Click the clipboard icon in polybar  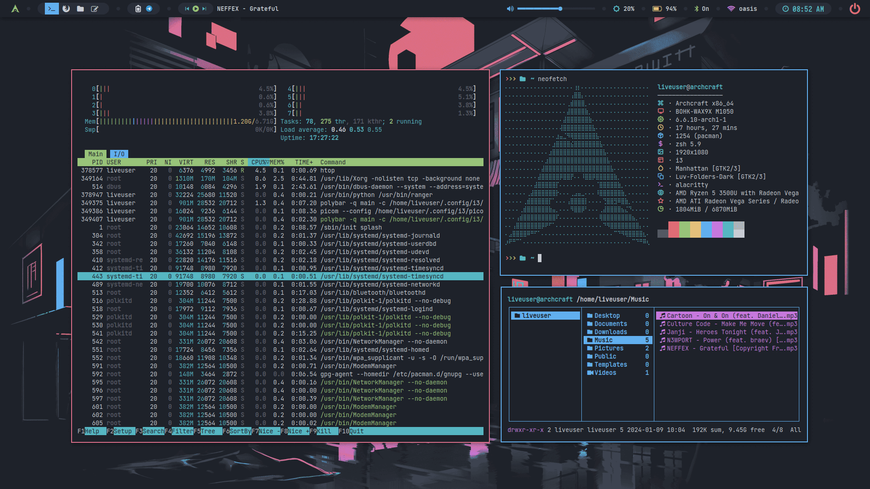click(138, 9)
